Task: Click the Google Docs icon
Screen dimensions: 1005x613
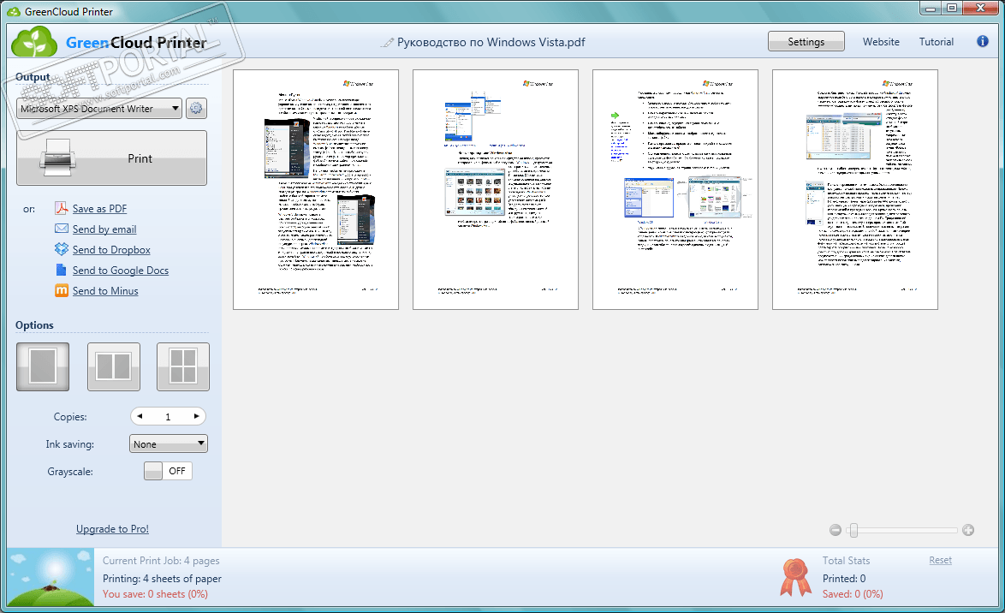Action: 61,270
